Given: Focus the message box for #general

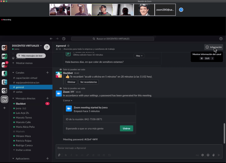Looking at the screenshot, I should (x=139, y=148).
